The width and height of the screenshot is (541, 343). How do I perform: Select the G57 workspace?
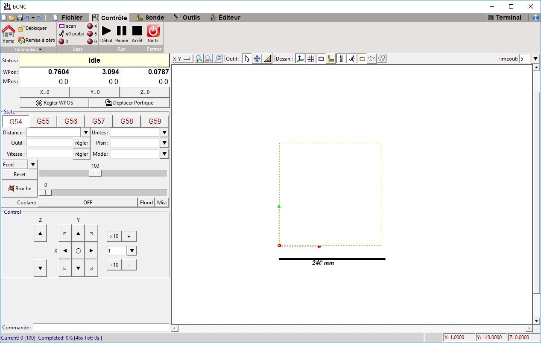99,121
